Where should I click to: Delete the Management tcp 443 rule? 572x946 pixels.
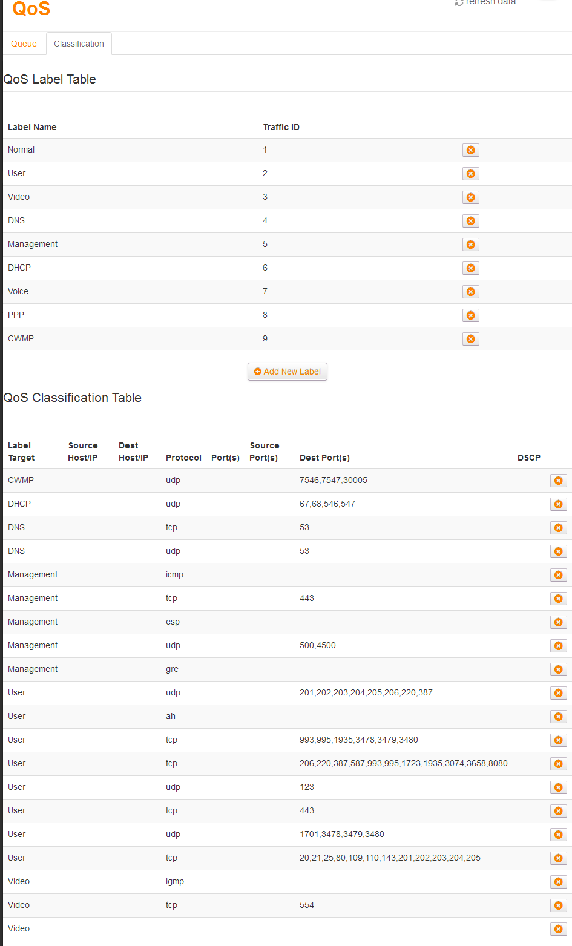coord(558,599)
